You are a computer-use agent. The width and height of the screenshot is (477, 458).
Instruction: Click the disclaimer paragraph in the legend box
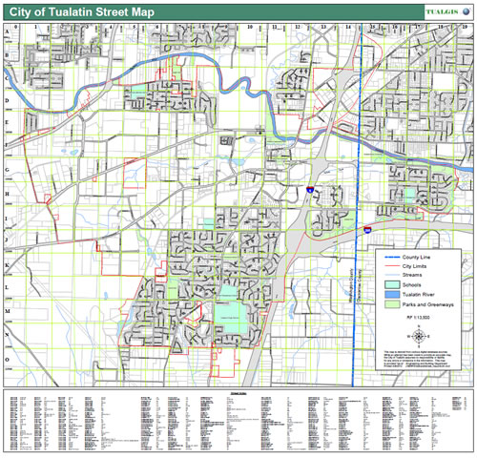(418, 359)
